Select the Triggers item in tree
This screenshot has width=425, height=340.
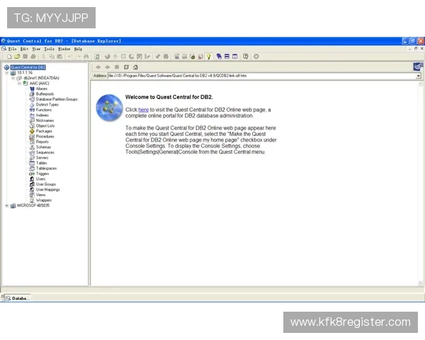[x=42, y=174]
